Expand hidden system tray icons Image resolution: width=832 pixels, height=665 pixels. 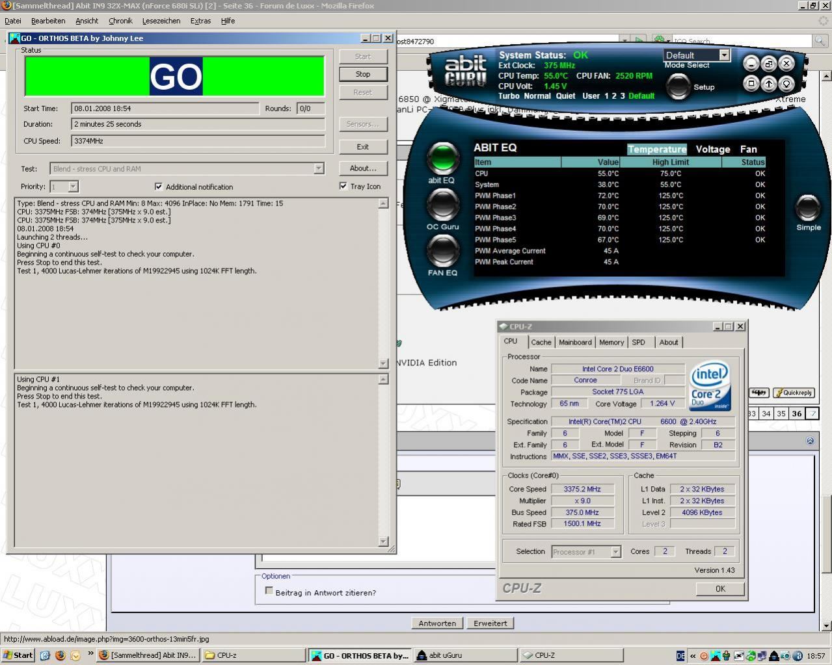tap(692, 655)
